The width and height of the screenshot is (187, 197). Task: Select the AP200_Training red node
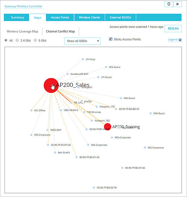(108, 127)
